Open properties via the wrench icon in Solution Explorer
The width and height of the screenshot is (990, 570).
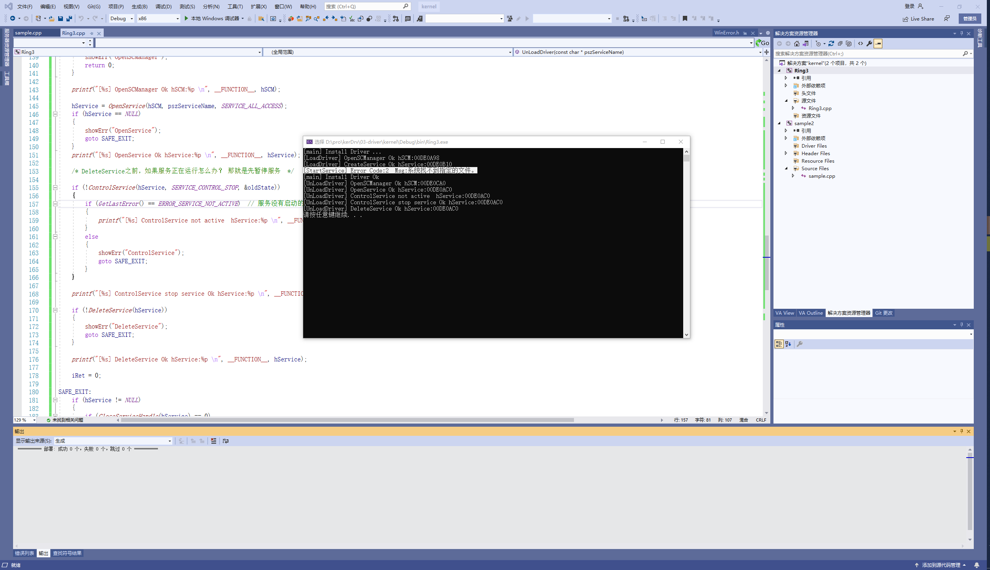[x=869, y=44]
